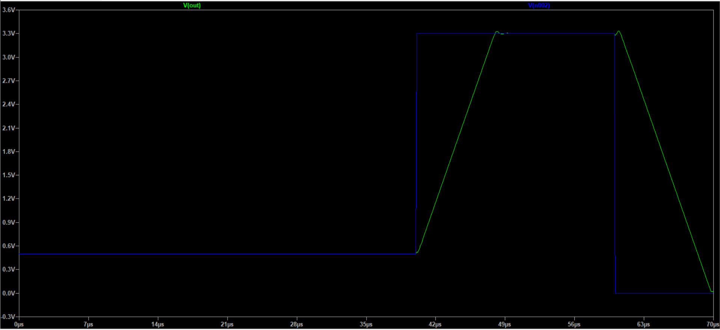Click the 70µs time axis label
The height and width of the screenshot is (330, 720).
713,324
